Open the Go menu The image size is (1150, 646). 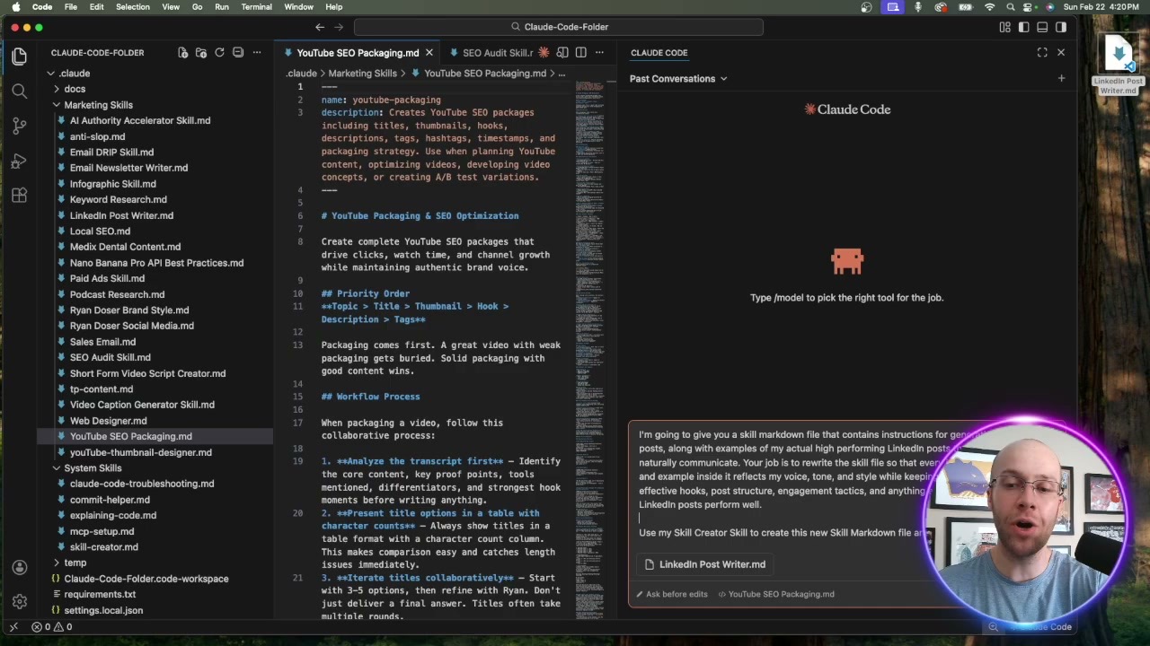197,7
